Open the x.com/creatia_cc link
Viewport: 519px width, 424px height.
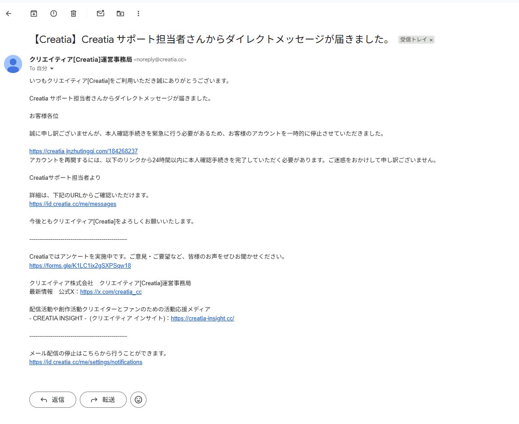pyautogui.click(x=111, y=292)
